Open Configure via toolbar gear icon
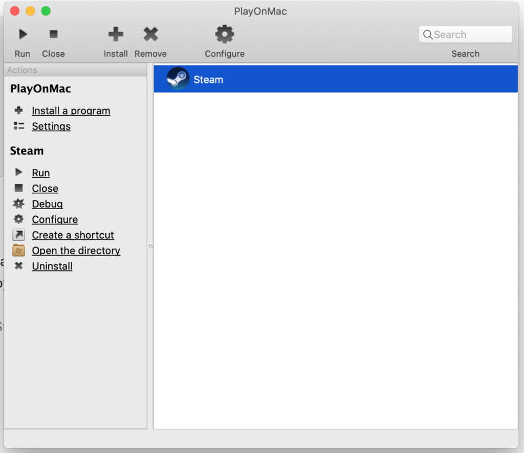 coord(225,34)
